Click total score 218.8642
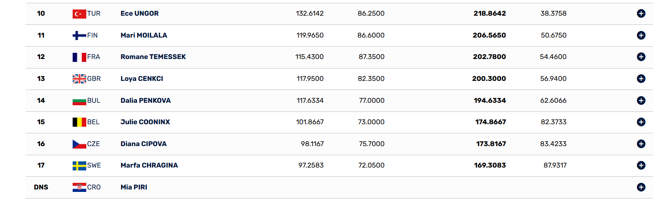Screen dimensions: 660x208 pyautogui.click(x=490, y=13)
